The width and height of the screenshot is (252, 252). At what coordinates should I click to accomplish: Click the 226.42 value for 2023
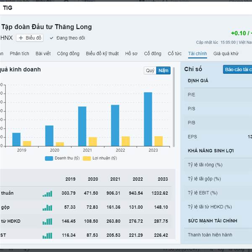pos(161,235)
